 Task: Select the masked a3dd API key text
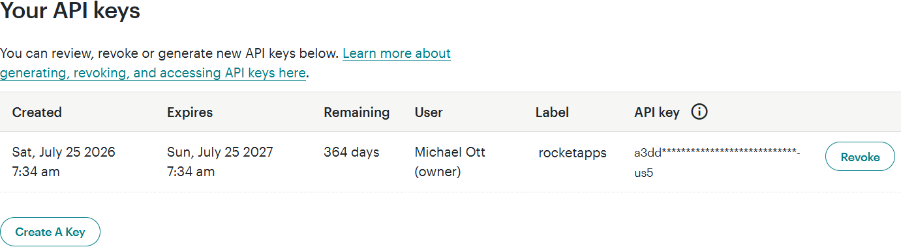point(717,163)
